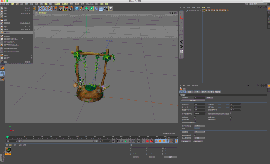Viewport: 270px width, 164px height.
Task: Expand Recent Files submenu in File menu
Action: [x=17, y=58]
